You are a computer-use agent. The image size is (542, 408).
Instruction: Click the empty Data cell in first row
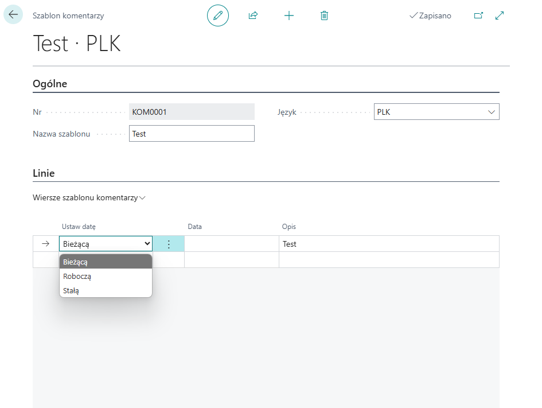pos(231,244)
